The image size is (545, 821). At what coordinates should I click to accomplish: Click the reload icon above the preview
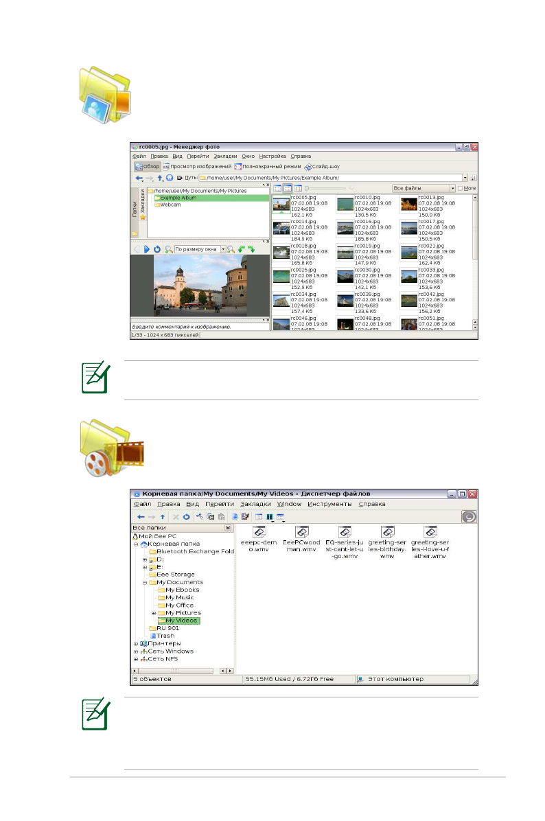(156, 249)
